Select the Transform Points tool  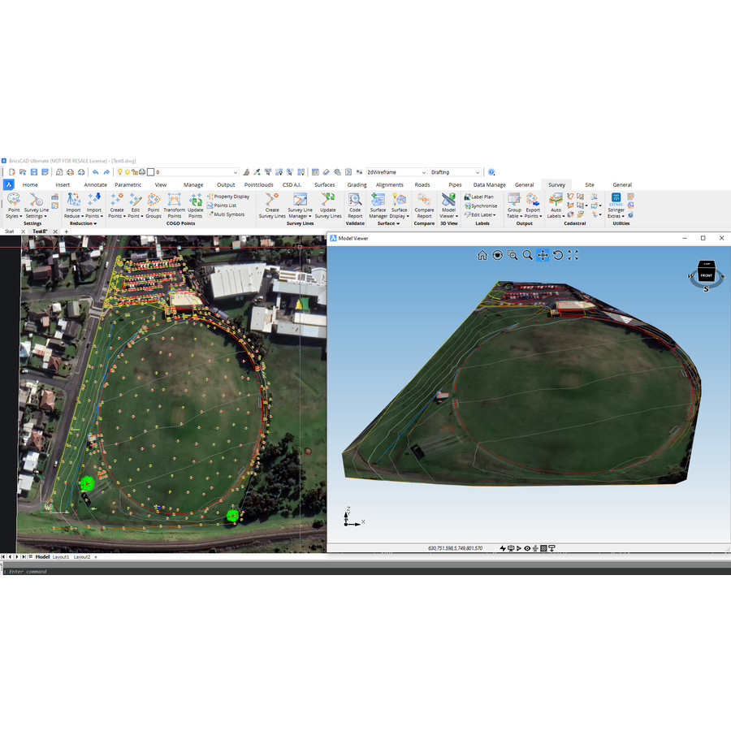click(x=175, y=205)
